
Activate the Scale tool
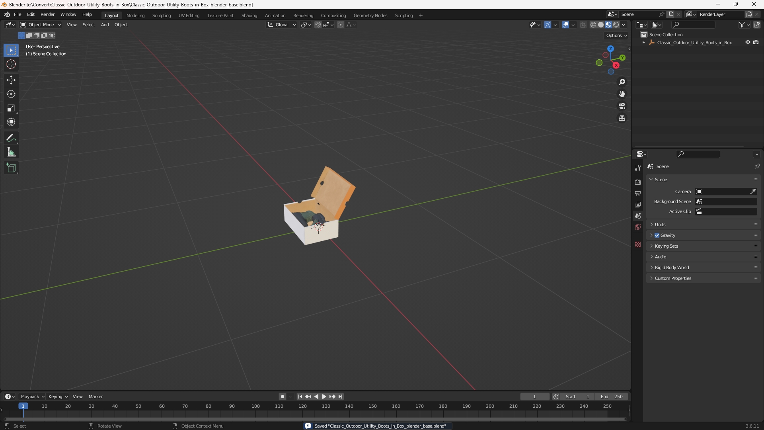tap(11, 108)
